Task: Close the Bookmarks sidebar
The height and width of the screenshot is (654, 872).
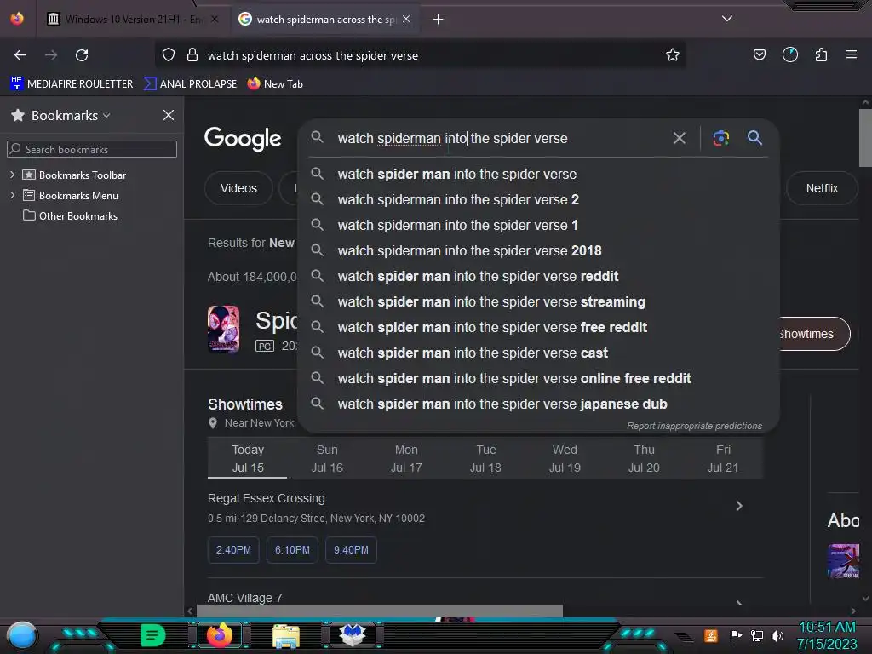Action: pyautogui.click(x=169, y=115)
